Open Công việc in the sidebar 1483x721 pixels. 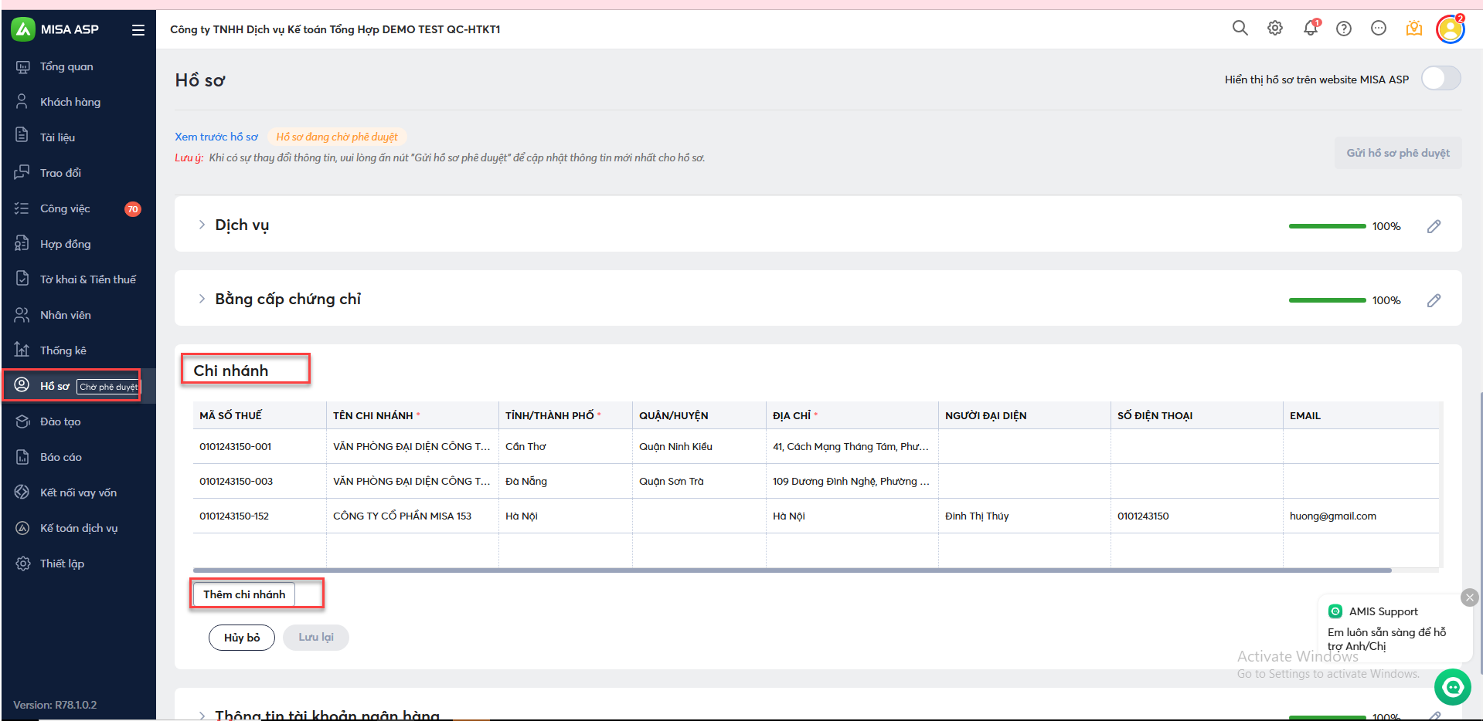point(65,208)
